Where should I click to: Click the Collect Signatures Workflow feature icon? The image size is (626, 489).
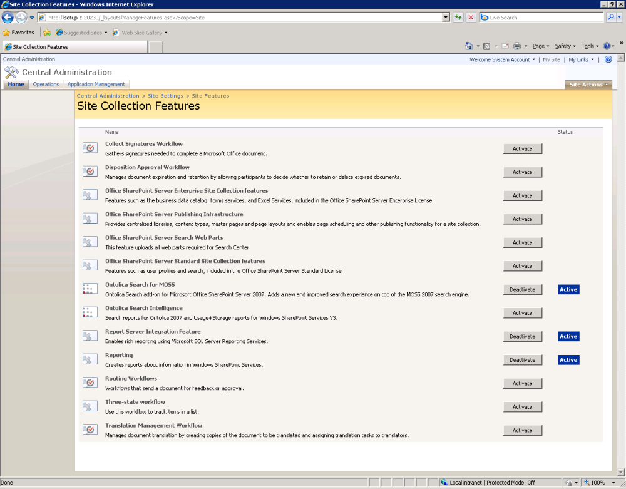(x=90, y=148)
